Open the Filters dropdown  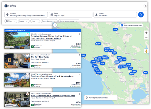click(x=11, y=21)
